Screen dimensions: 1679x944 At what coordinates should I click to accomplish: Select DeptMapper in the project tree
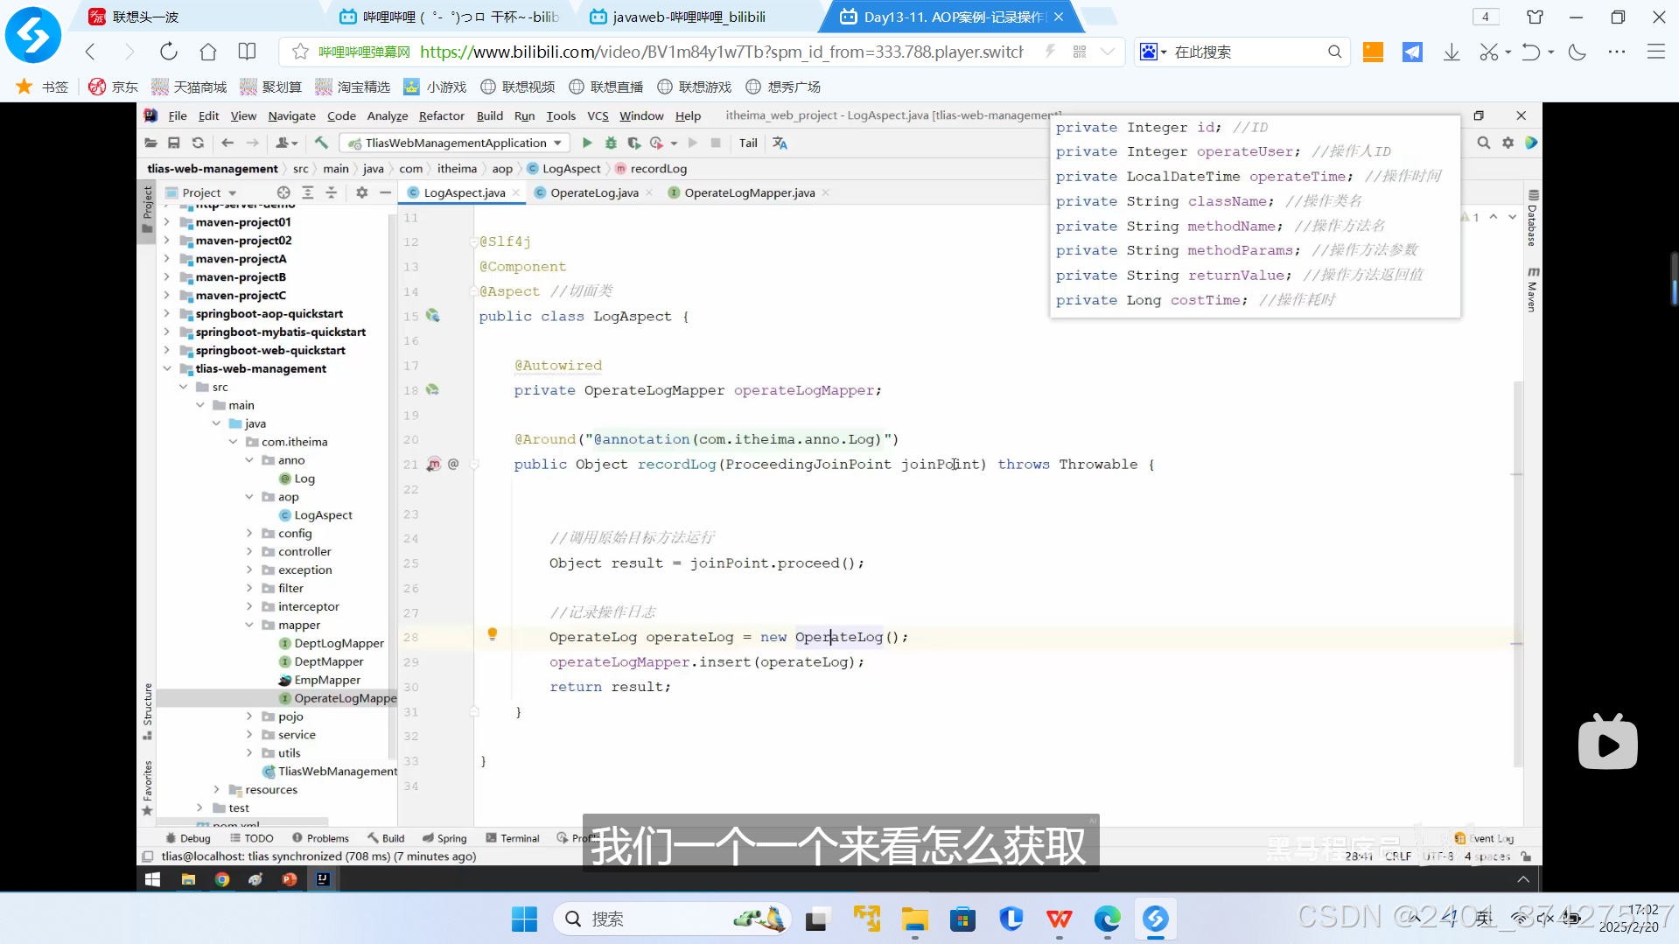coord(328,661)
